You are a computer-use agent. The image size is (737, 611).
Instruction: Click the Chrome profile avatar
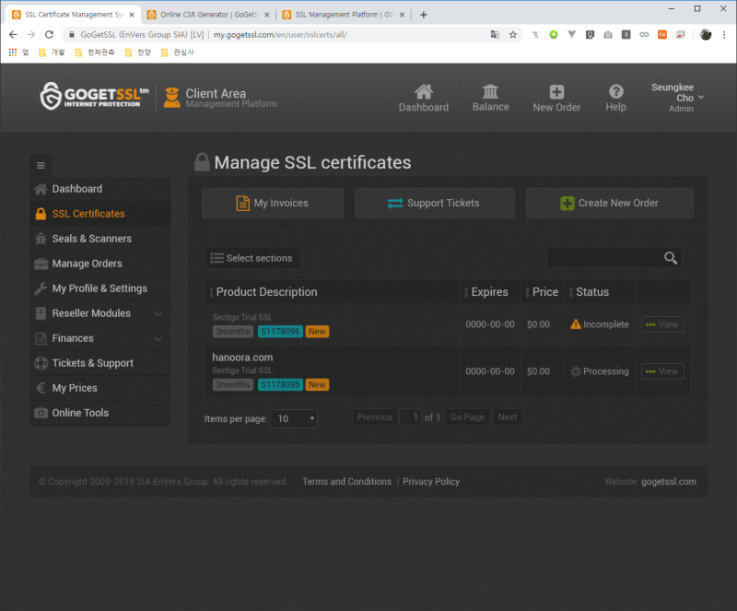point(706,34)
